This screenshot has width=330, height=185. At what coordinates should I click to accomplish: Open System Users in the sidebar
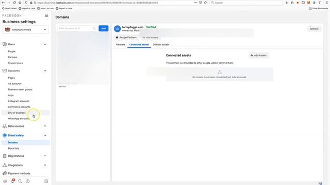(x=15, y=63)
